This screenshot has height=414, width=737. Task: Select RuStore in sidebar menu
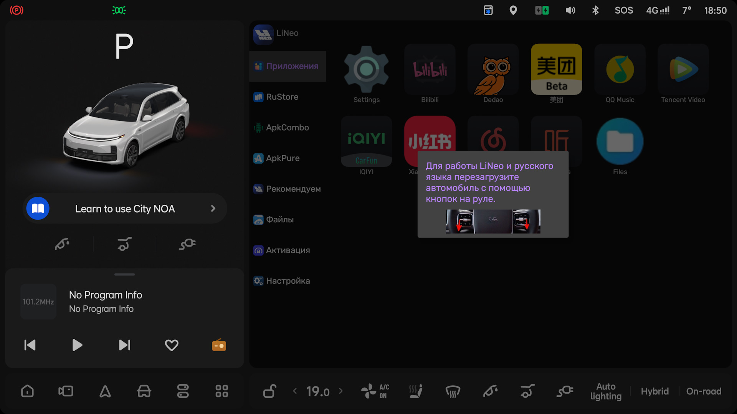tap(282, 97)
